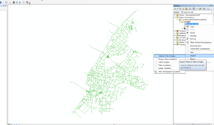Screen dimensions: 214x125
Task: Open view type dropdown arrow in Catalog
Action: [x=196, y=9]
